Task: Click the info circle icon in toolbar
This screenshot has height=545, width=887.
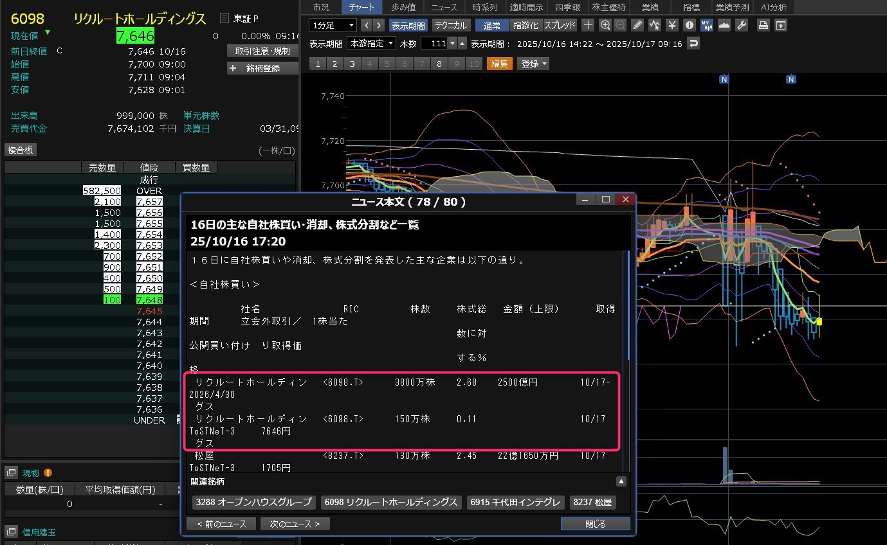Action: tap(690, 26)
